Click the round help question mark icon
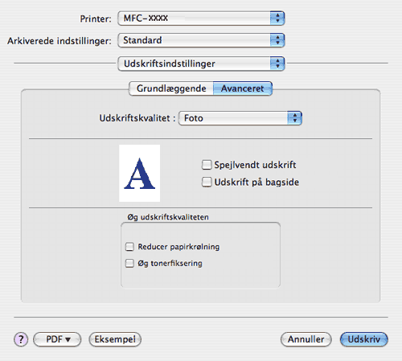Screen dimensions: 402x361 (x=21, y=339)
